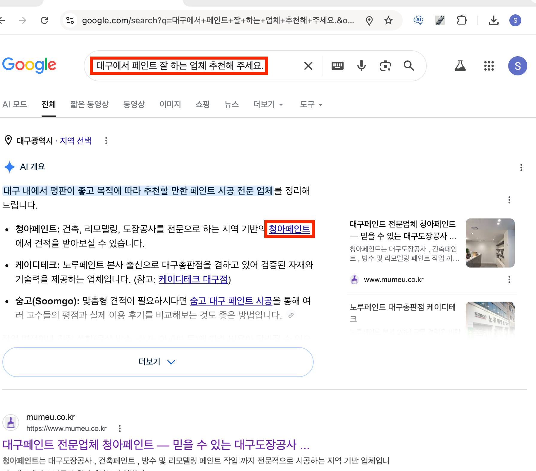Go to Google homepage via logo
Screen dimensions: 536x471
29,65
